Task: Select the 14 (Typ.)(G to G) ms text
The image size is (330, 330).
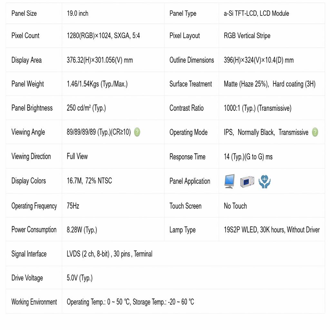Action: (x=248, y=157)
